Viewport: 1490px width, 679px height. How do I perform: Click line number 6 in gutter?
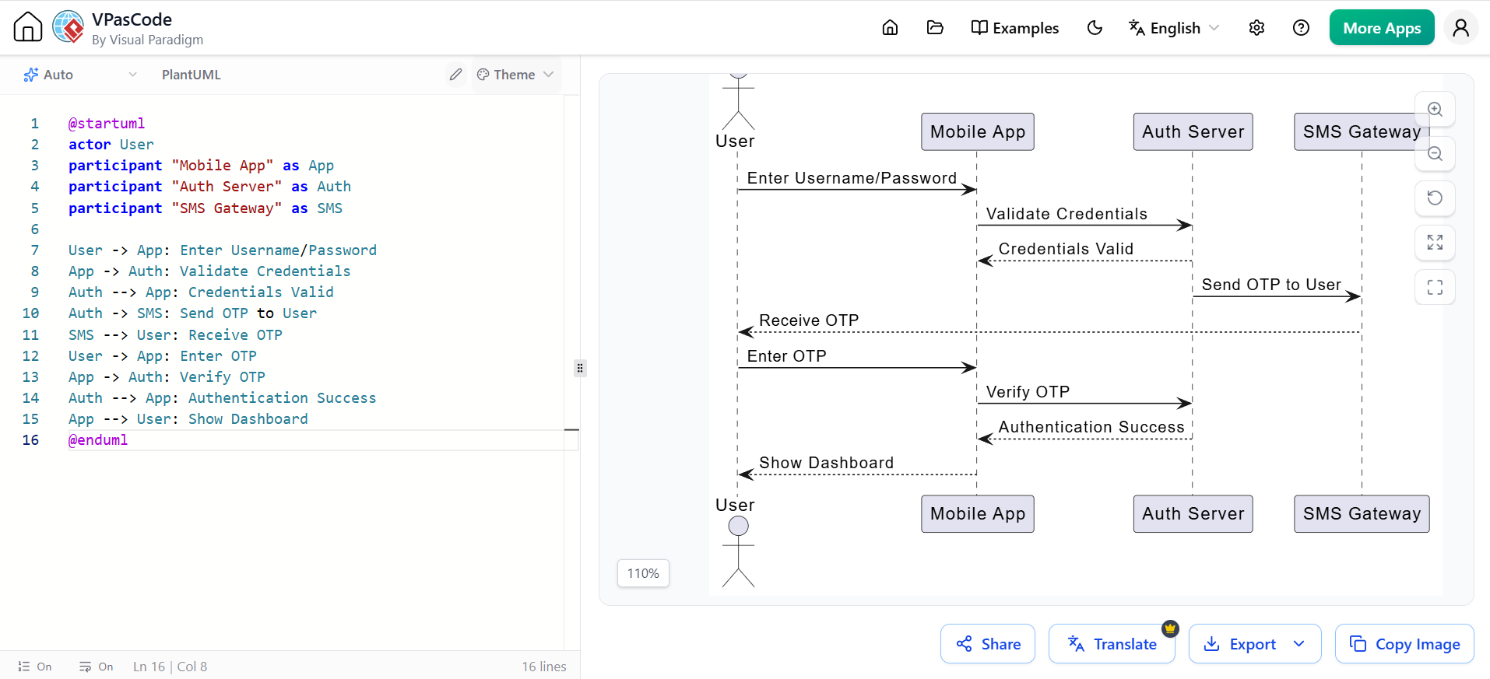pyautogui.click(x=34, y=229)
